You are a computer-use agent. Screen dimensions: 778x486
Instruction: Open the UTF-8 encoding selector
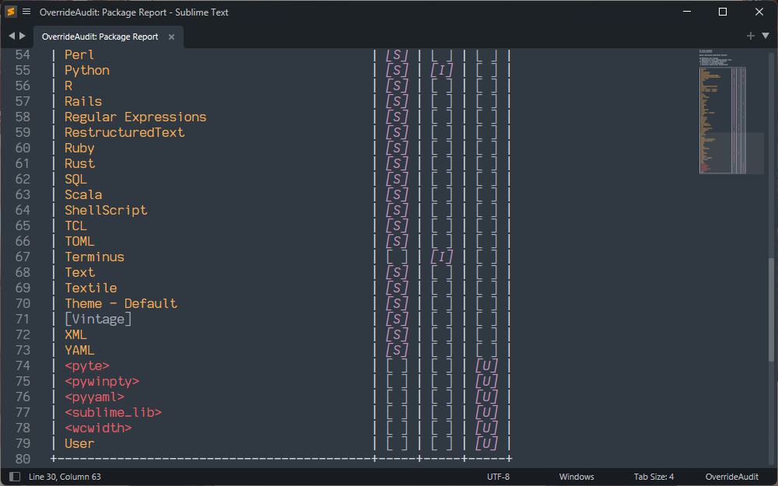click(x=498, y=477)
